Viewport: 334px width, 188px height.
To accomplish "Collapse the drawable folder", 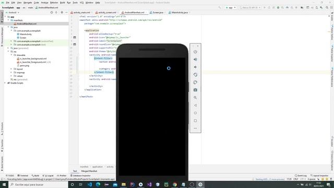I will point(11,55).
